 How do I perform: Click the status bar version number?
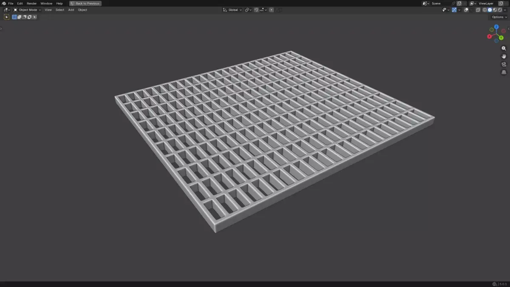click(503, 284)
